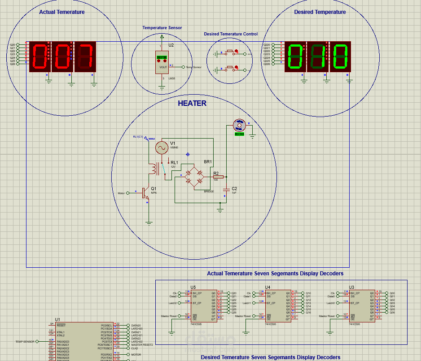The height and width of the screenshot is (361, 421).
Task: Click the 'Actual Temerature' title label
Action: point(62,12)
